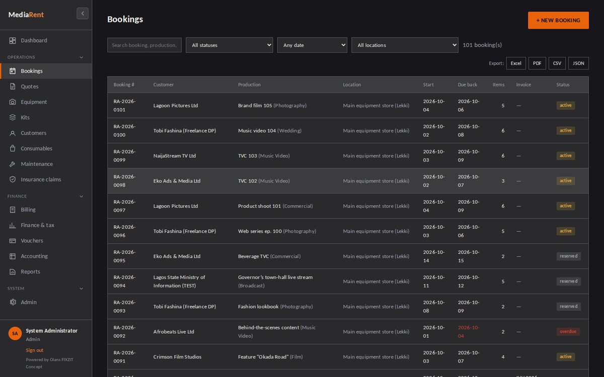This screenshot has height=377, width=604.
Task: Open the All locations dropdown
Action: (405, 45)
